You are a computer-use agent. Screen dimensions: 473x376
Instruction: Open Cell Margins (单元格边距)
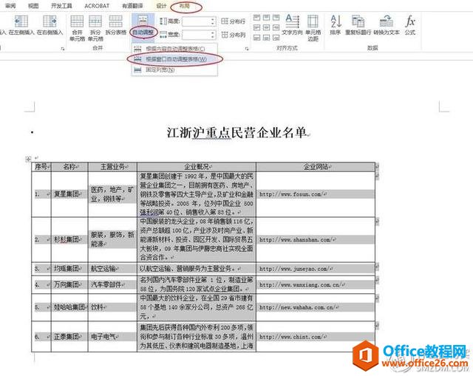point(313,28)
